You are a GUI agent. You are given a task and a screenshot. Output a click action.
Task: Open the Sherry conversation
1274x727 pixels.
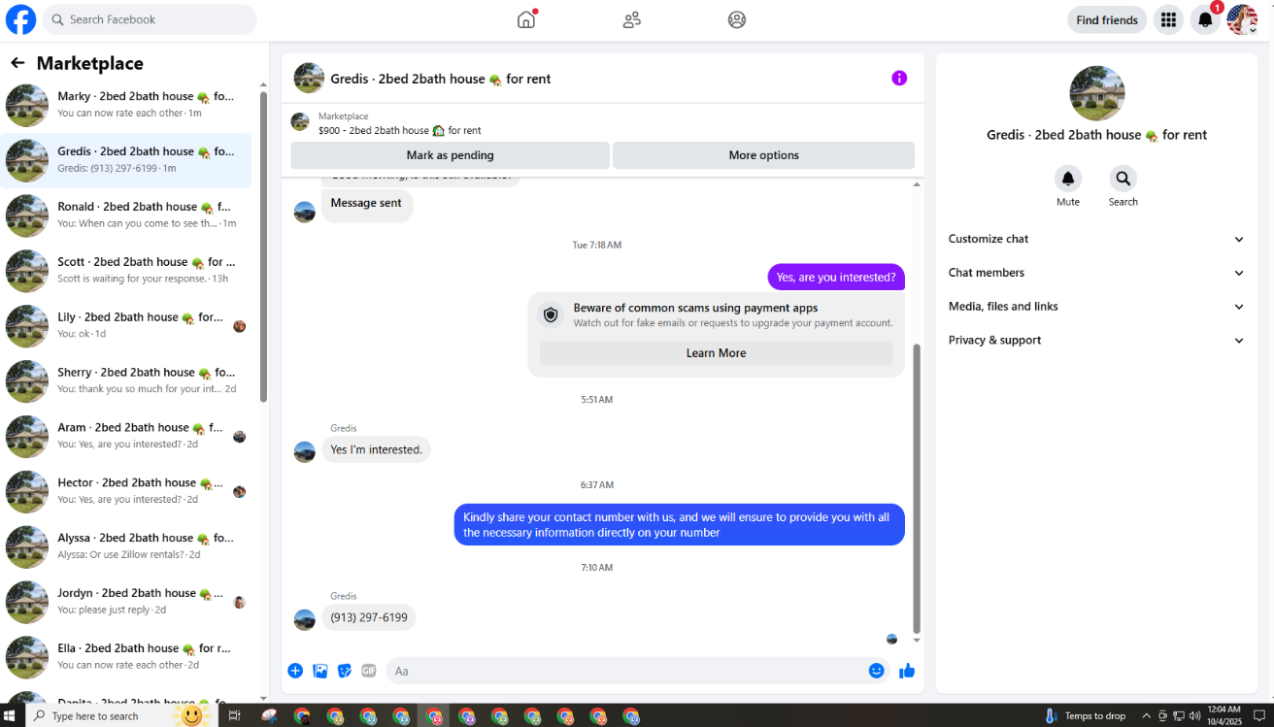click(x=126, y=380)
